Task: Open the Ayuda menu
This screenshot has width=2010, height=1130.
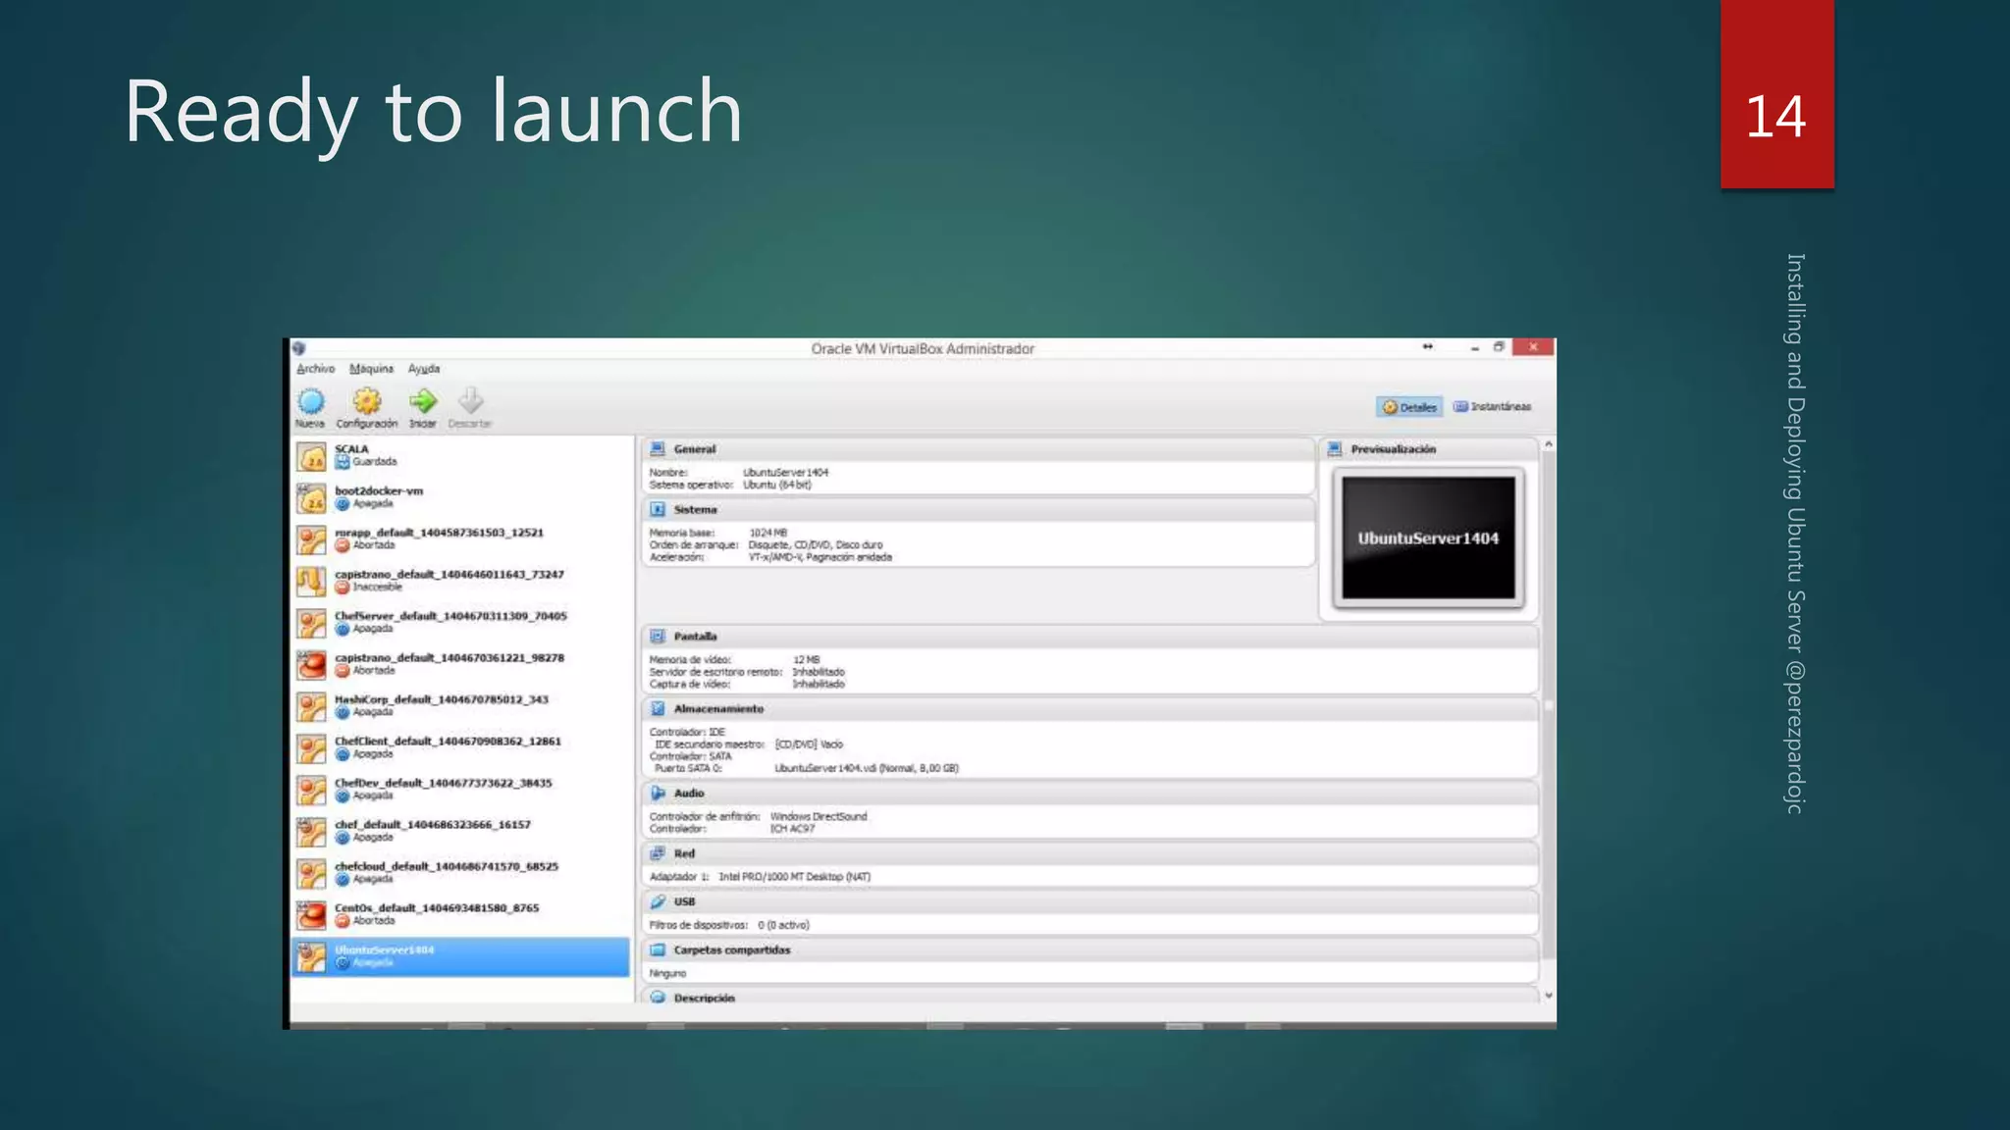Action: pos(424,369)
